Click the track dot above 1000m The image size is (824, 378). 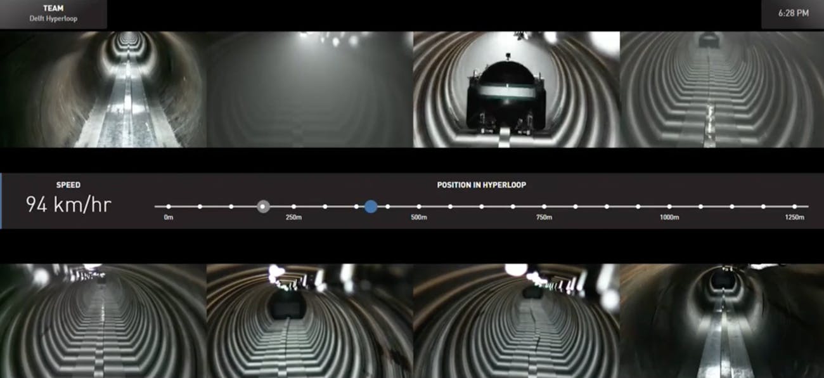tap(669, 206)
